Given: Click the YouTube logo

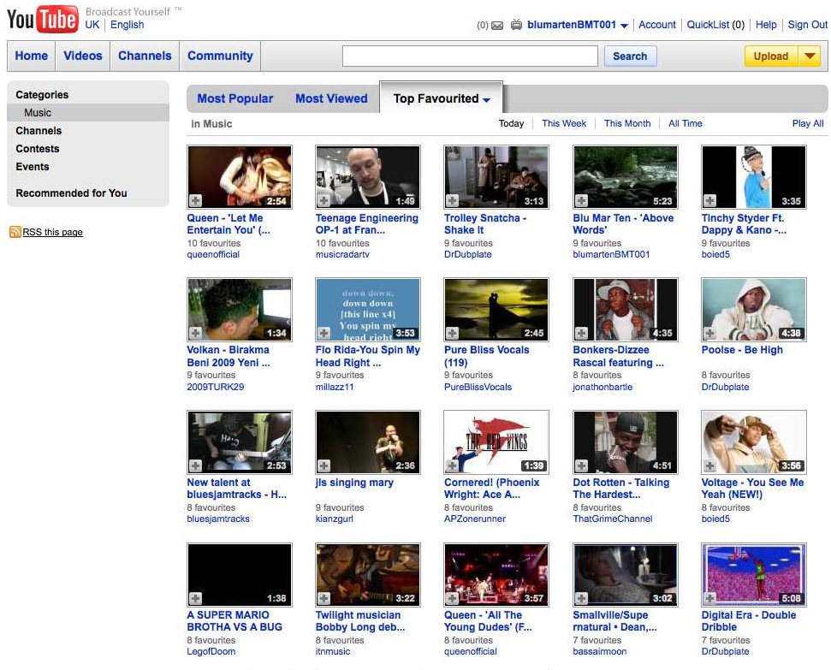Looking at the screenshot, I should tap(43, 20).
